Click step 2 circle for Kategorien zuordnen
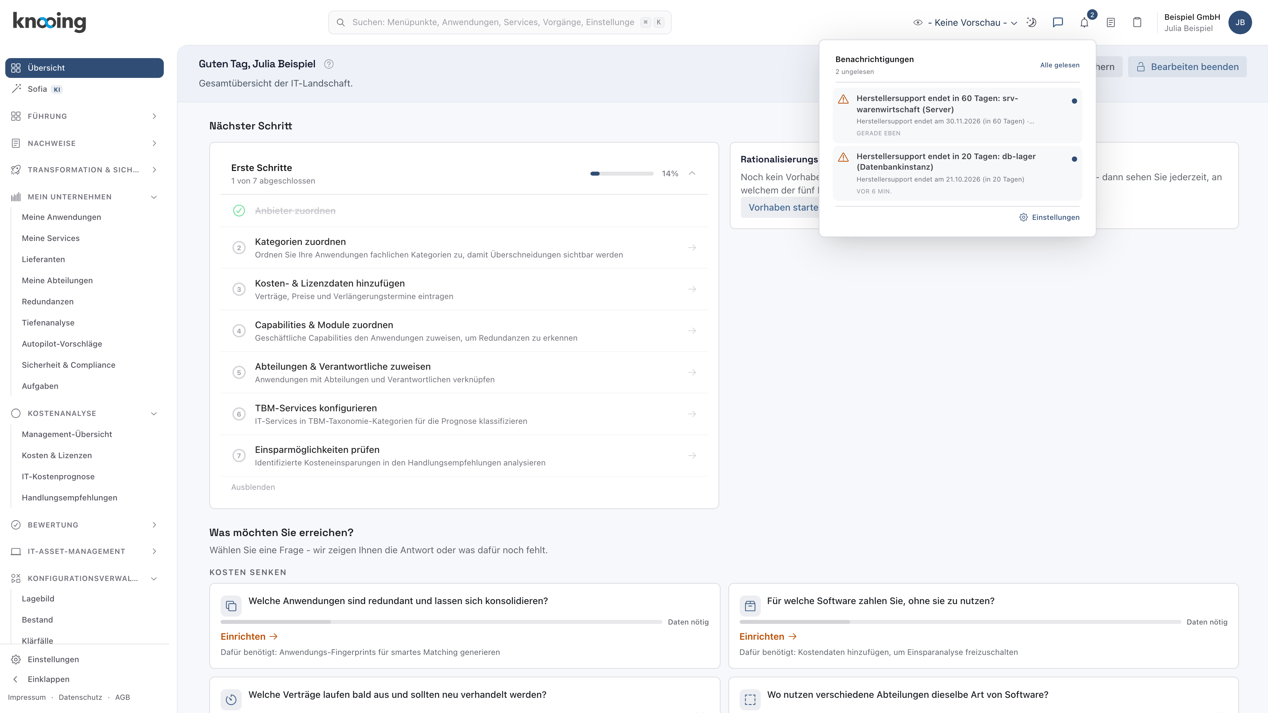This screenshot has width=1268, height=713. 239,248
